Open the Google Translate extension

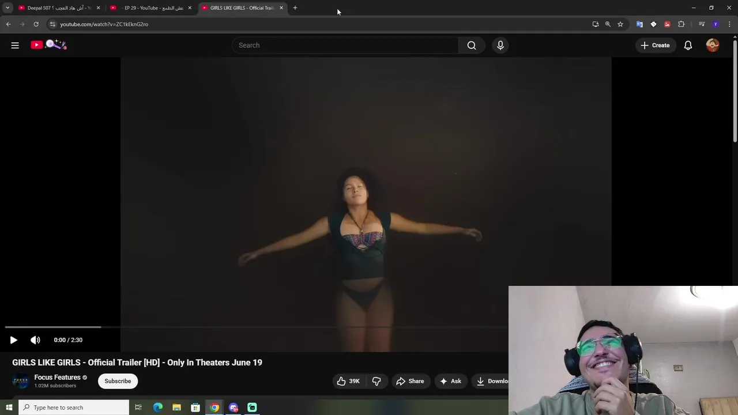click(639, 24)
